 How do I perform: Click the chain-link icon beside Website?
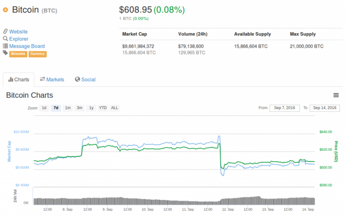pyautogui.click(x=5, y=31)
